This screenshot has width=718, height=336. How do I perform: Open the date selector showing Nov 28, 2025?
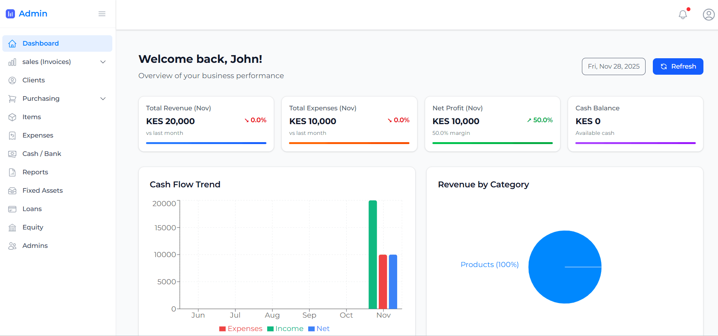[613, 66]
